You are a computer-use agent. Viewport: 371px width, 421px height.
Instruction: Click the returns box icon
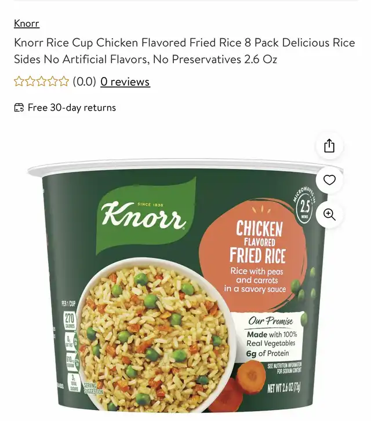tap(19, 108)
